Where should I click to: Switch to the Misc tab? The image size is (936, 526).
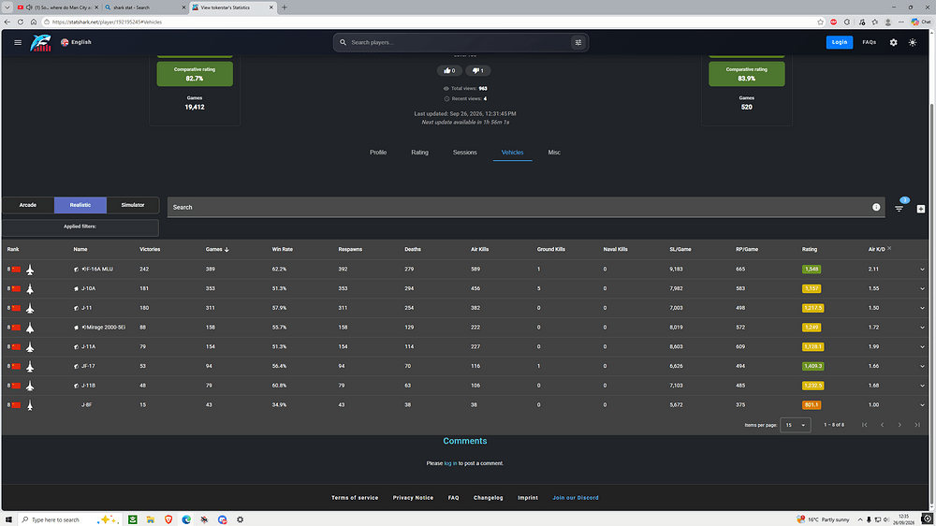[554, 153]
